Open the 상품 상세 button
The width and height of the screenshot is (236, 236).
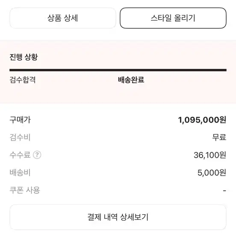point(63,18)
